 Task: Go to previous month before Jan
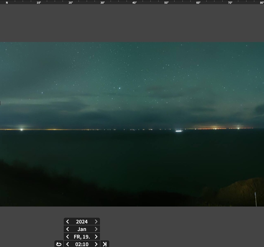point(68,229)
